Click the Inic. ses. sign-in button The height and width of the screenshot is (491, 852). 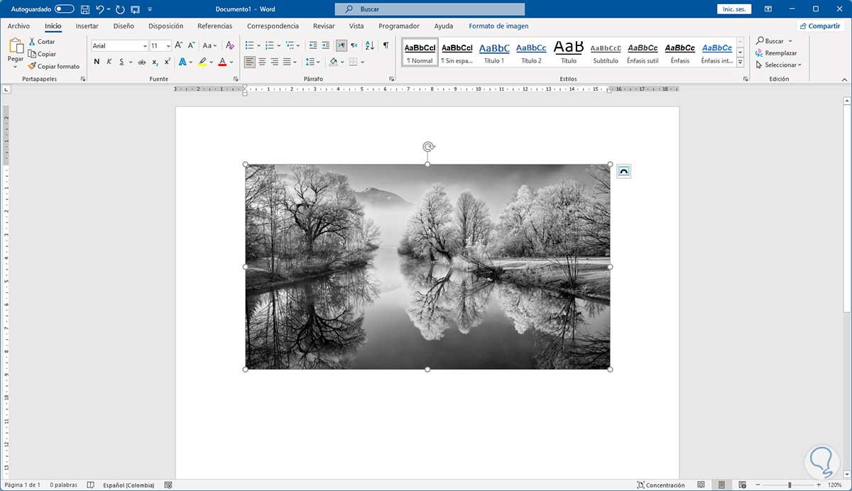click(x=734, y=9)
